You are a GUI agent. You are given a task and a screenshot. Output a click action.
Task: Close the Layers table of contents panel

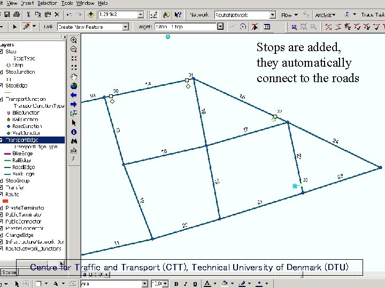(65, 37)
